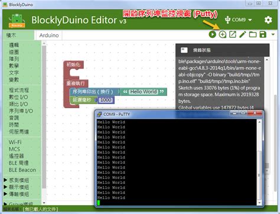
Task: Click the upload status panel window icon
Action: [184, 50]
